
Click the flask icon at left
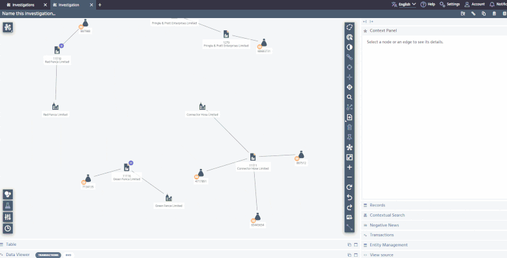click(x=8, y=206)
